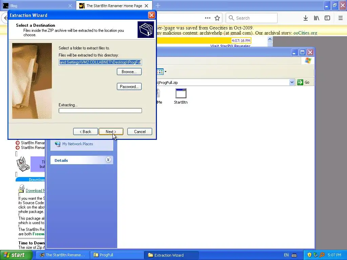Click 4:07:16 PM time on page

[x=241, y=41]
